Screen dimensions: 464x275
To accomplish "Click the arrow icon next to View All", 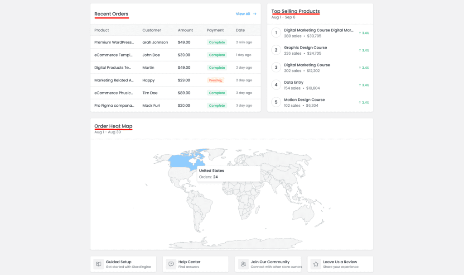I will click(x=256, y=14).
